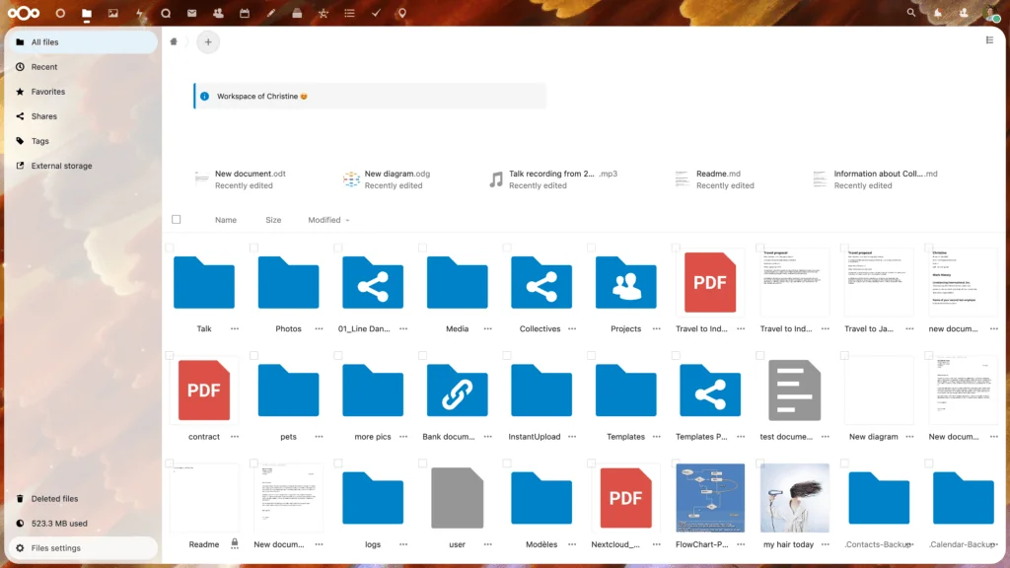Open the Calendar app in top bar
This screenshot has height=568, width=1010.
(x=245, y=13)
